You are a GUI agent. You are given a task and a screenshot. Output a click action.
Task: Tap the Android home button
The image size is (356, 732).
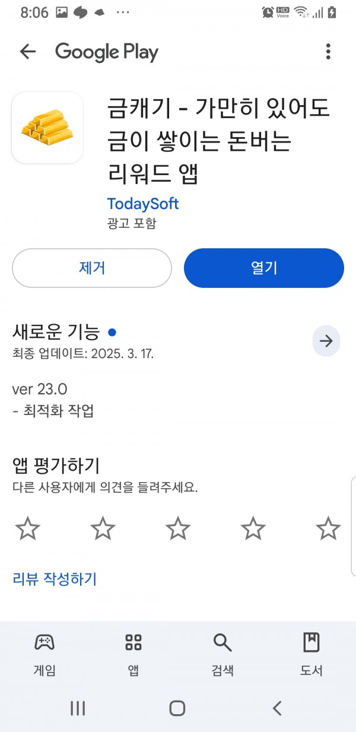click(x=177, y=708)
